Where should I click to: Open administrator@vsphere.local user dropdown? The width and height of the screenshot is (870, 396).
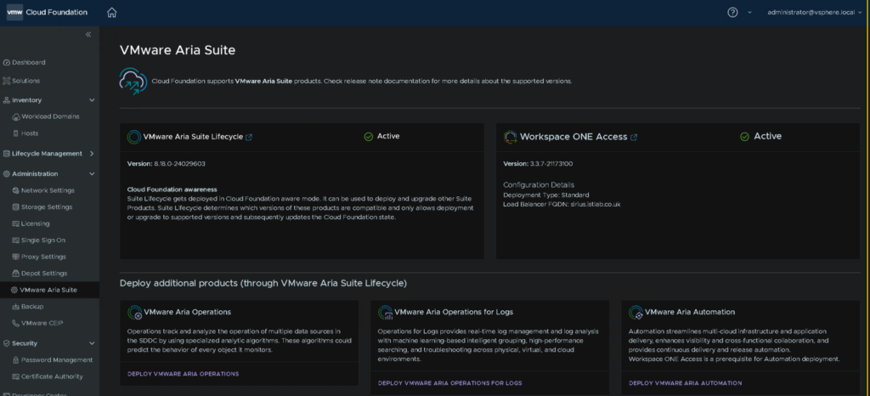coord(815,12)
